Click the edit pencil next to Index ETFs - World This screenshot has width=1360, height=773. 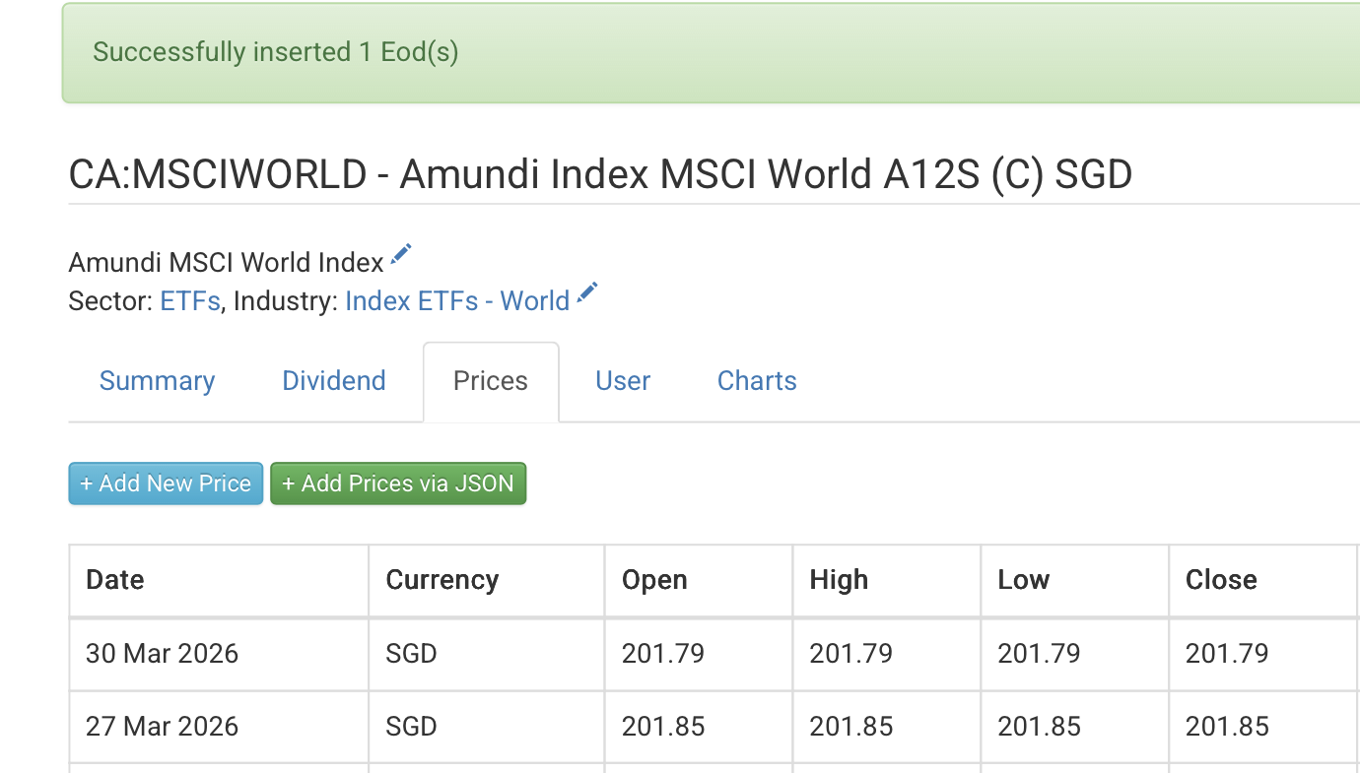587,293
